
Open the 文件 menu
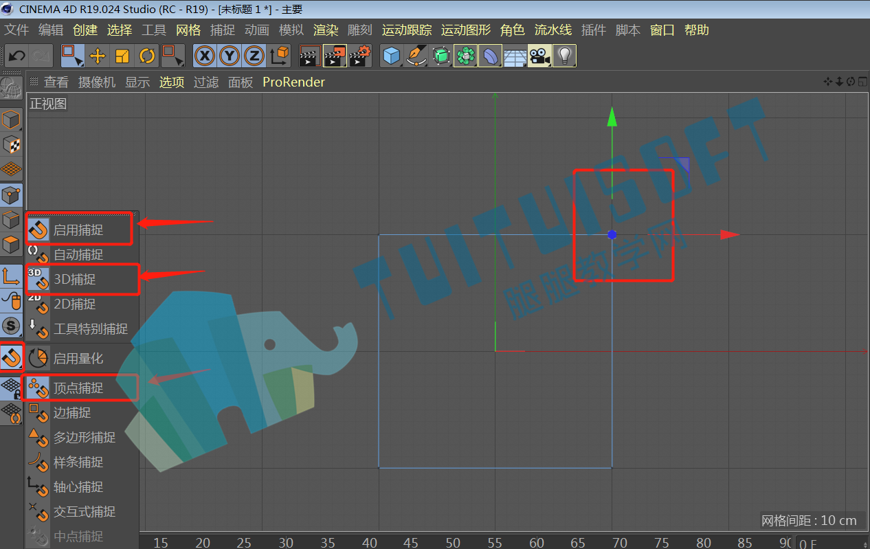[17, 30]
